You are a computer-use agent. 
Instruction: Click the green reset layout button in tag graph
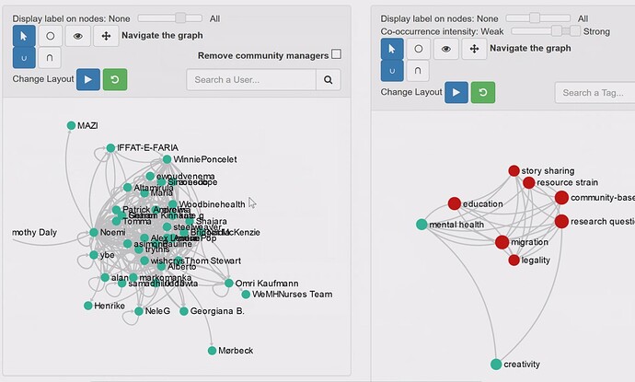pyautogui.click(x=483, y=92)
